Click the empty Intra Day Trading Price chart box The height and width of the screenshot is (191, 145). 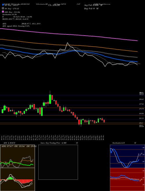[58, 162]
